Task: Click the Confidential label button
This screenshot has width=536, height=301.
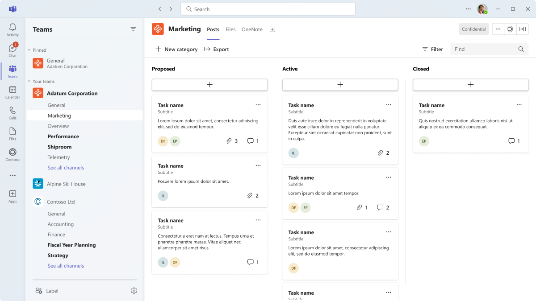Action: (x=474, y=29)
